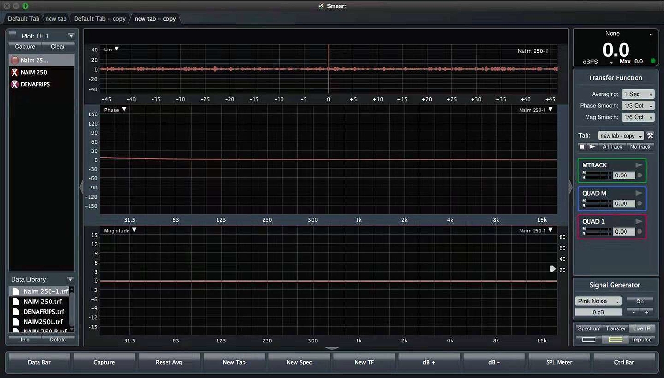Collapse bottom command bar arrow handle
Image resolution: width=664 pixels, height=378 pixels.
coord(332,349)
